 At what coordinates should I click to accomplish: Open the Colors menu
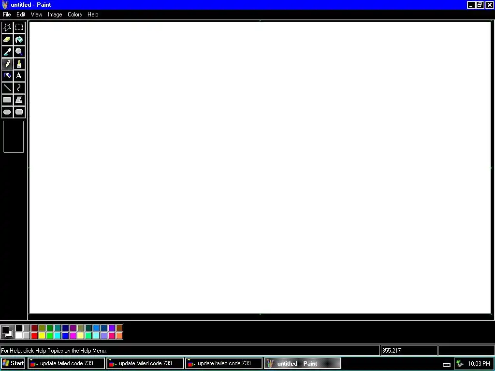75,14
